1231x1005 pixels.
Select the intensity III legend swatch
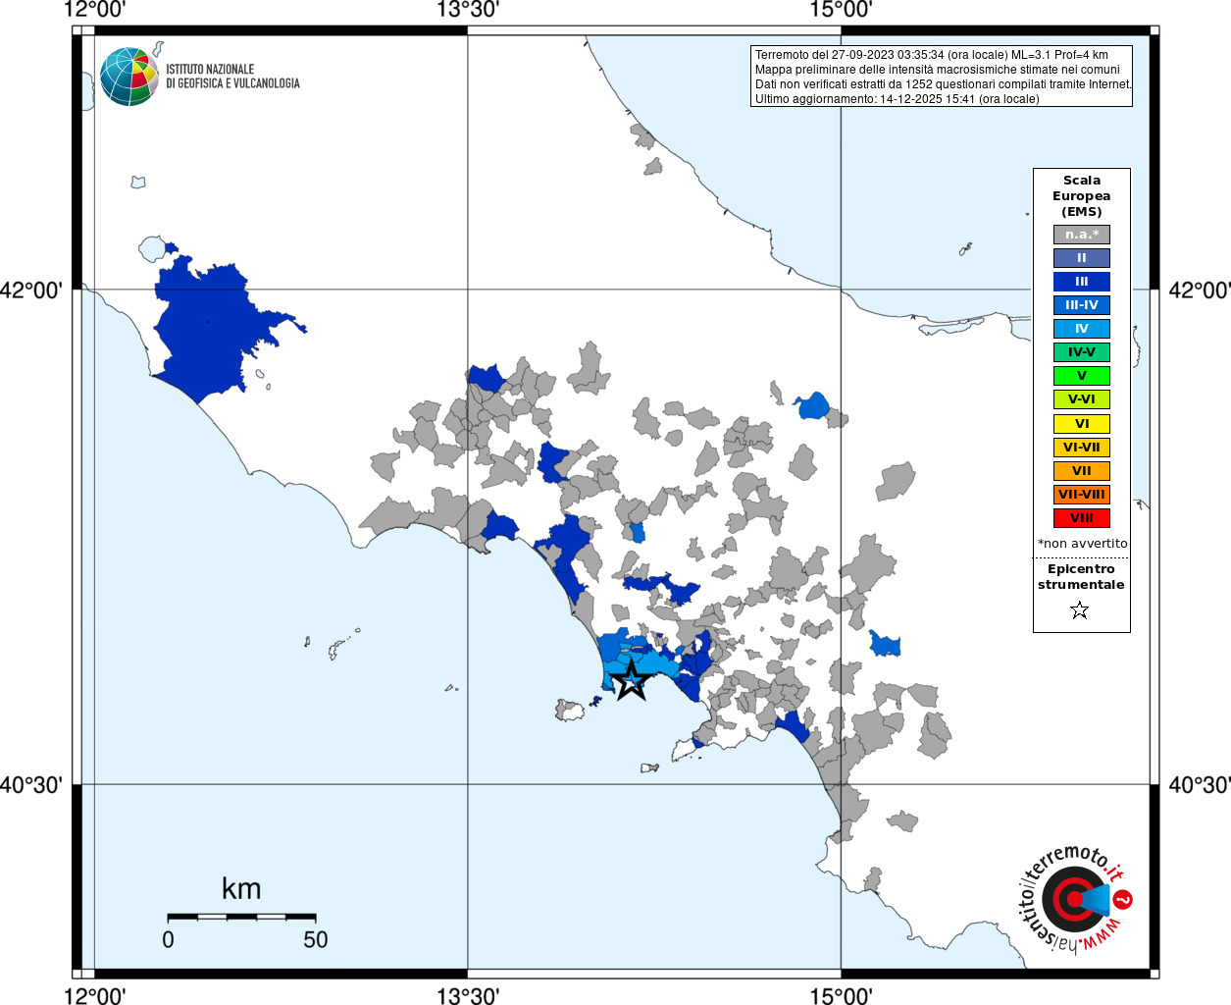coord(1082,282)
